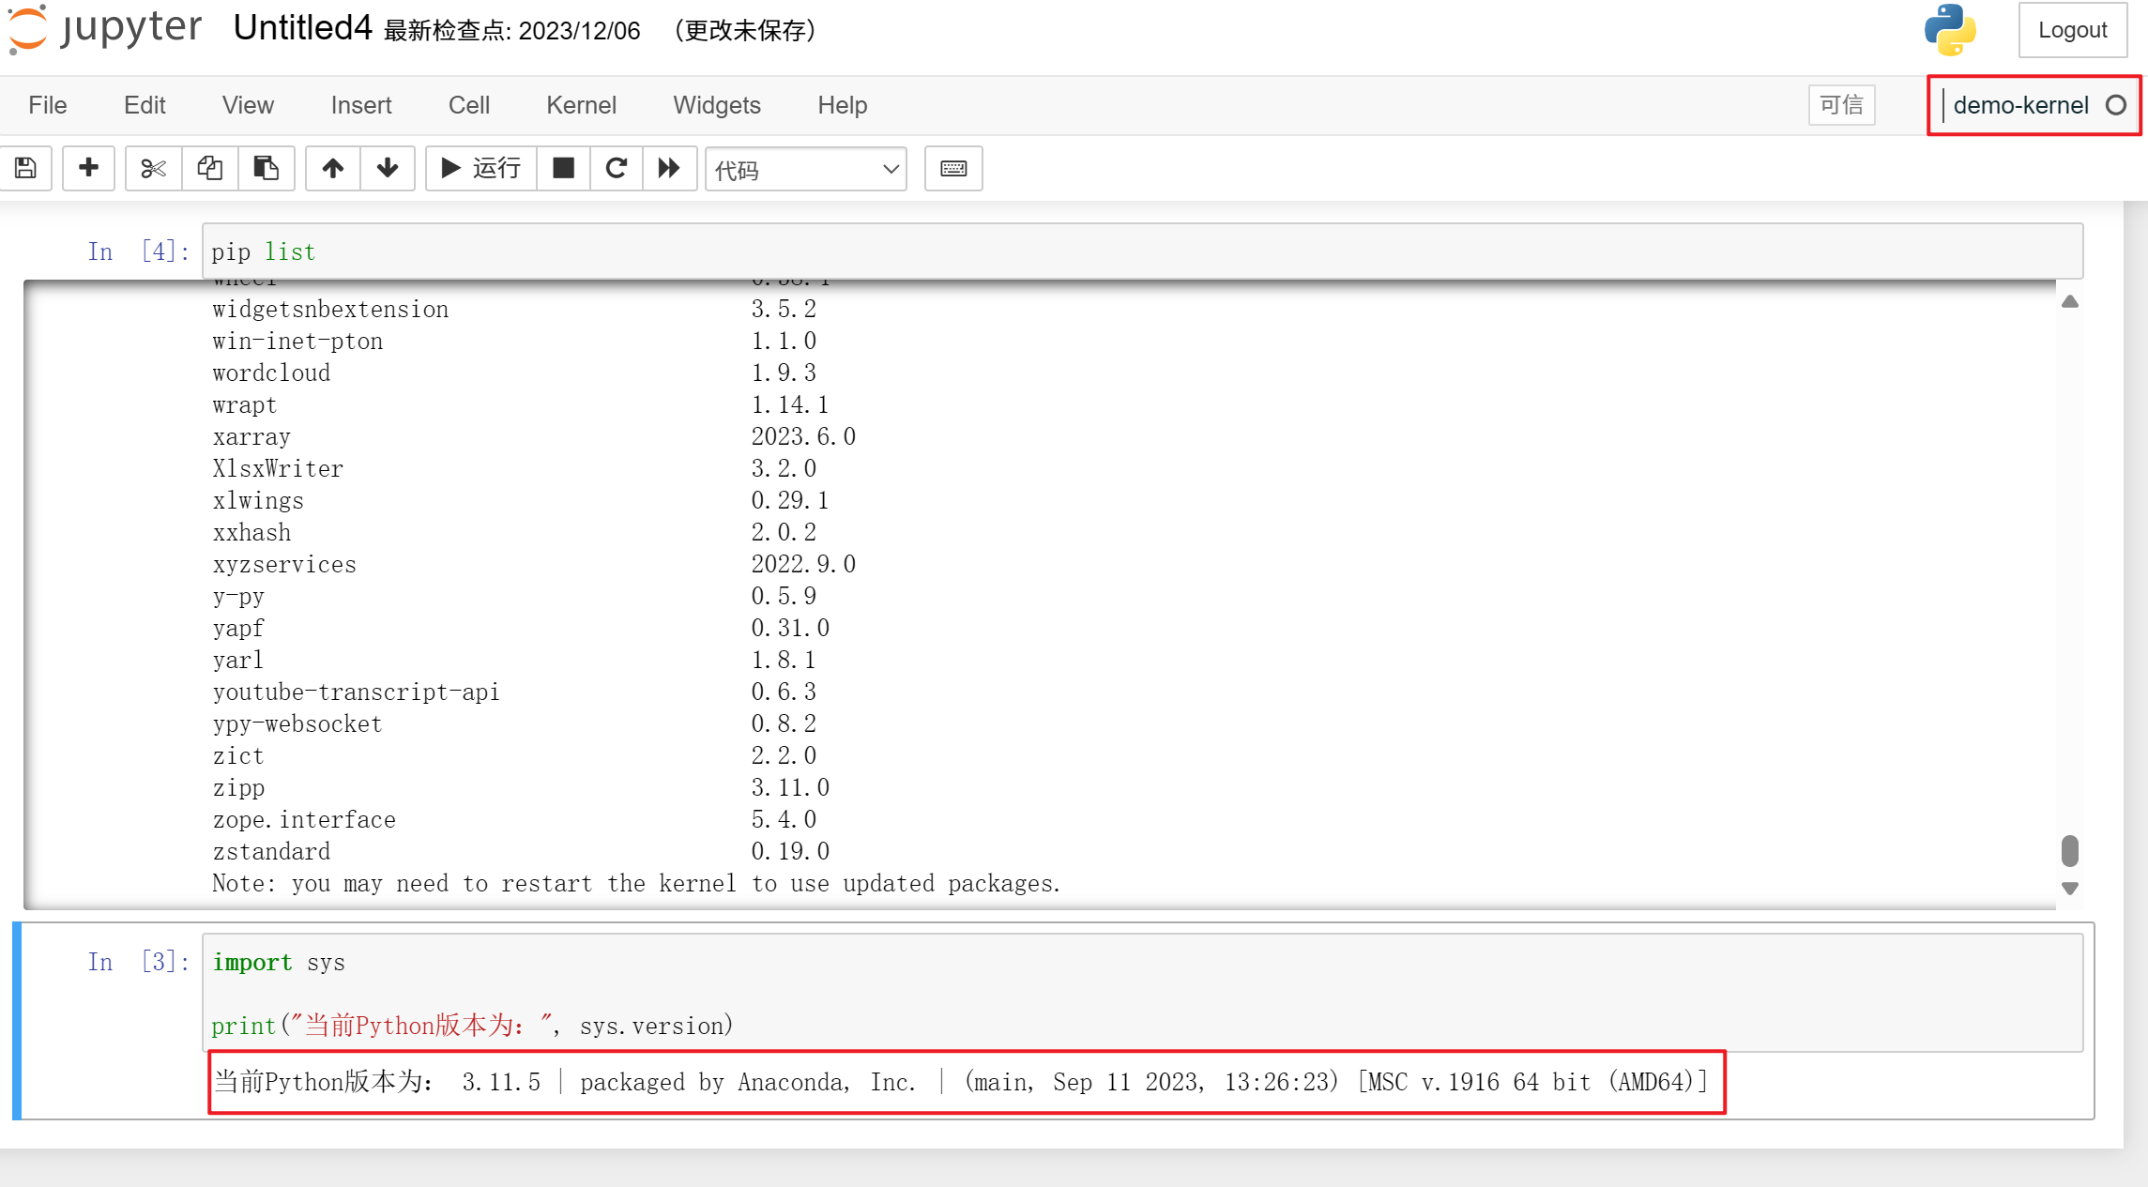
Task: Click the widgetsnbextension package row
Action: tap(514, 310)
